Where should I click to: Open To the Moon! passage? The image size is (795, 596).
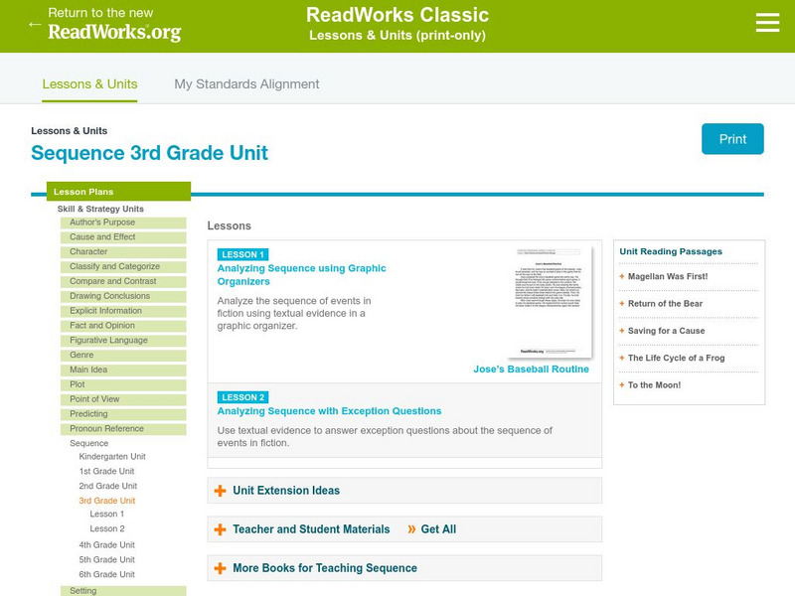(654, 385)
